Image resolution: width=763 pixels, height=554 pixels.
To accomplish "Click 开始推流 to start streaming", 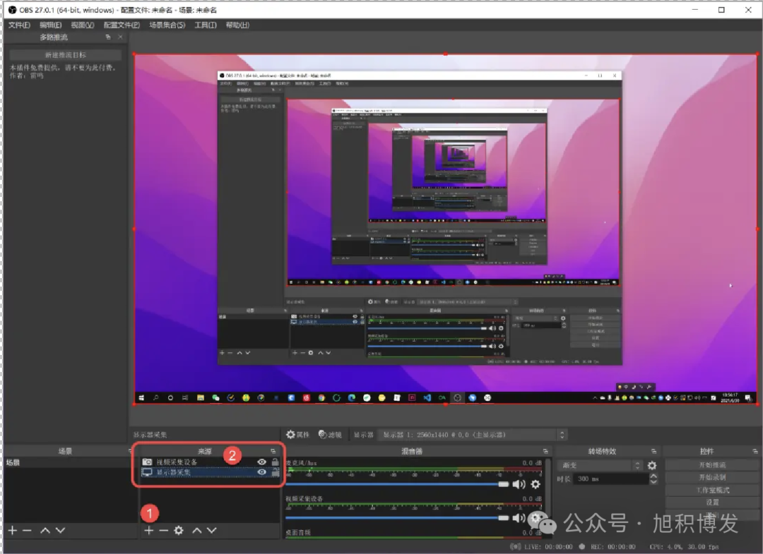I will click(x=712, y=465).
